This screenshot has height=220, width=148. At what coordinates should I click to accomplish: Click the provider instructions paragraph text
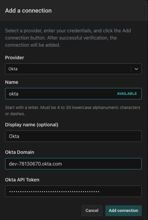click(x=68, y=38)
